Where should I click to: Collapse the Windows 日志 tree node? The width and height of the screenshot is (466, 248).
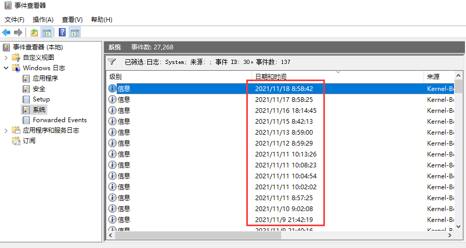click(x=6, y=68)
